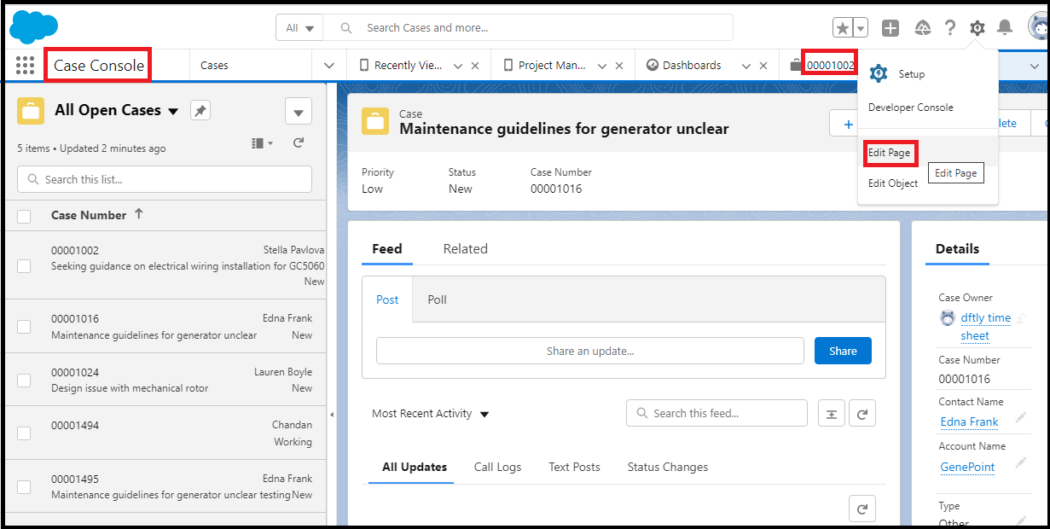Select Developer Console menu item

(910, 108)
